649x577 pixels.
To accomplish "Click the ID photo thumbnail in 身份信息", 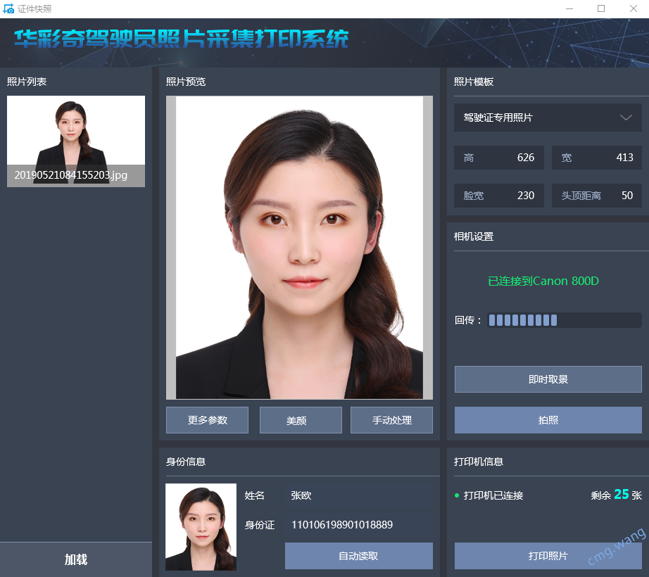I will pyautogui.click(x=201, y=526).
